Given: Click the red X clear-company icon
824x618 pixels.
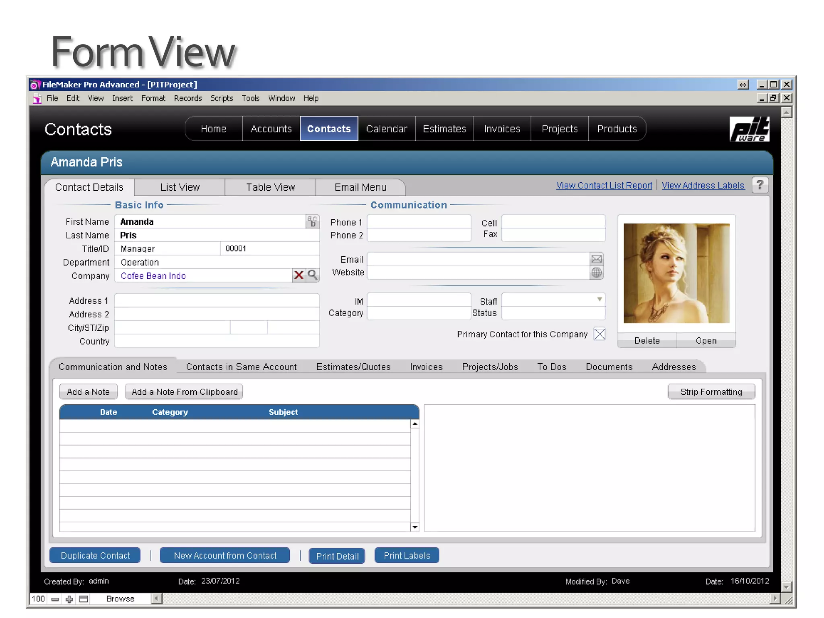Looking at the screenshot, I should [x=299, y=275].
